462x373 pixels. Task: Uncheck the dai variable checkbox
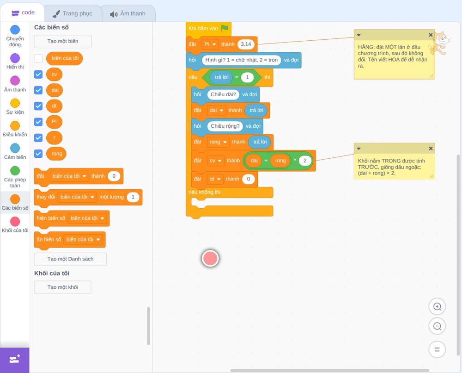pos(38,90)
